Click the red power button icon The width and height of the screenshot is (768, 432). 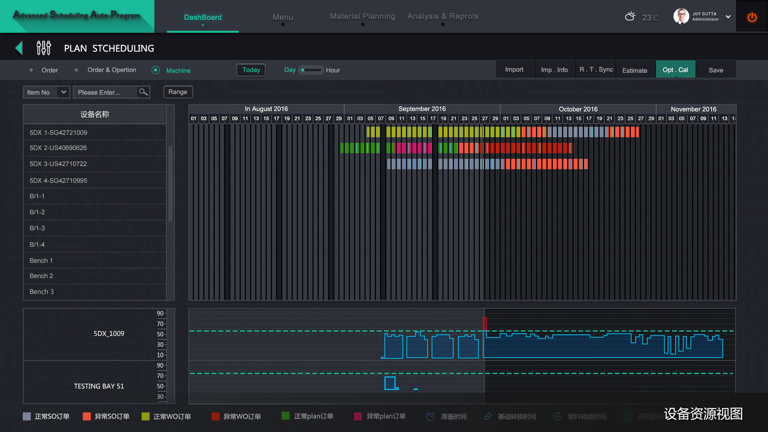click(752, 17)
